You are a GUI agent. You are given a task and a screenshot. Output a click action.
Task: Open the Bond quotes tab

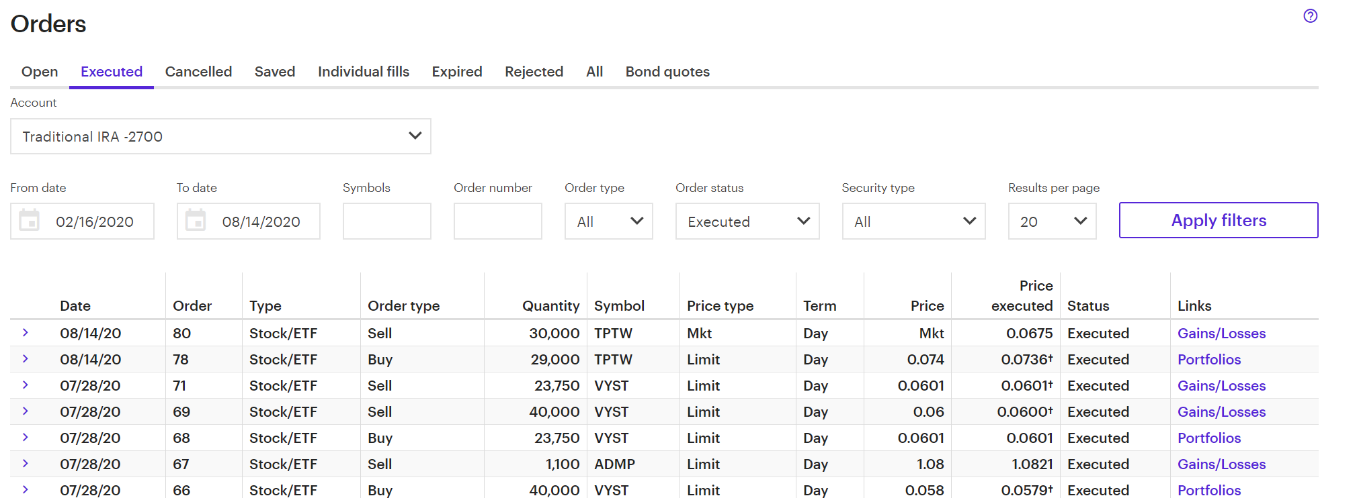[667, 72]
